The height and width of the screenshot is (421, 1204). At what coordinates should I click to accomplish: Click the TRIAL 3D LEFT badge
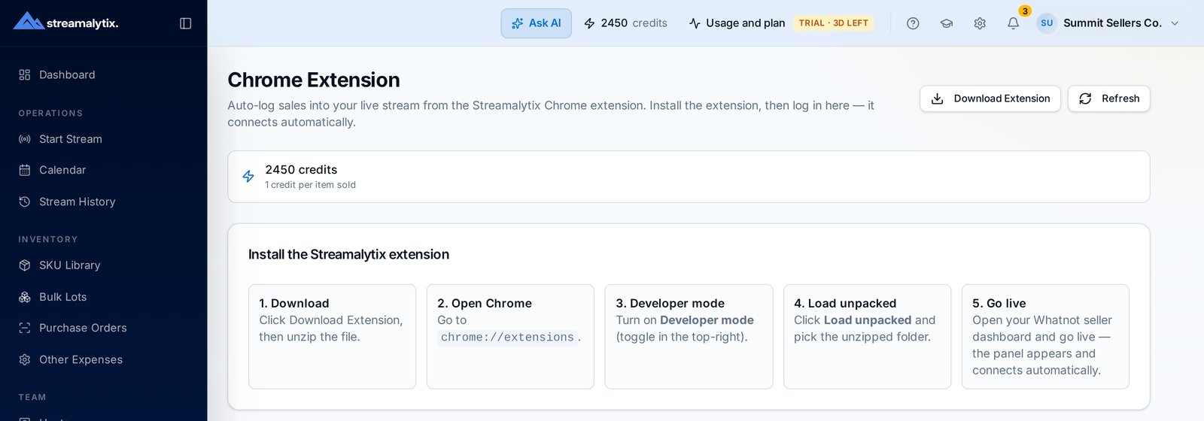click(833, 23)
